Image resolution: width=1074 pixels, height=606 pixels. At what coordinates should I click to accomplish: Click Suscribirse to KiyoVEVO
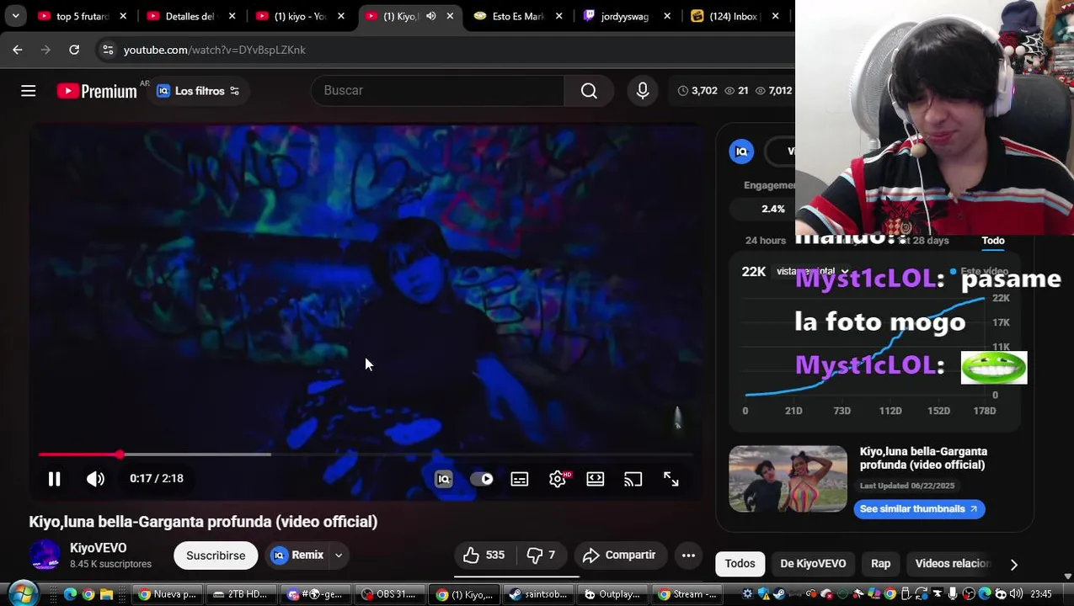[x=216, y=555]
